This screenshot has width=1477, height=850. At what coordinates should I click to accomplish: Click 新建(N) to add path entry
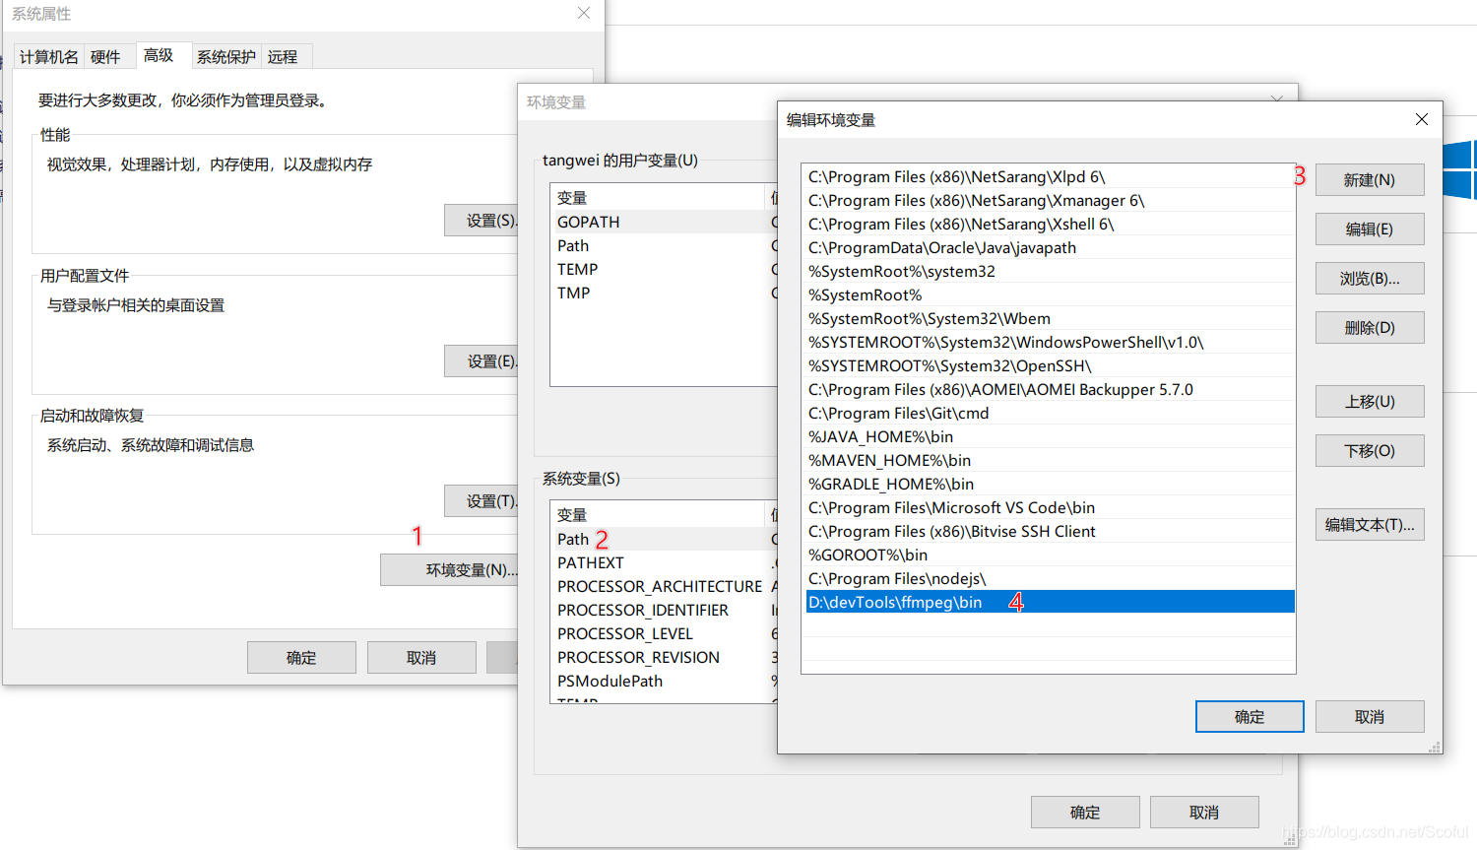(x=1370, y=180)
